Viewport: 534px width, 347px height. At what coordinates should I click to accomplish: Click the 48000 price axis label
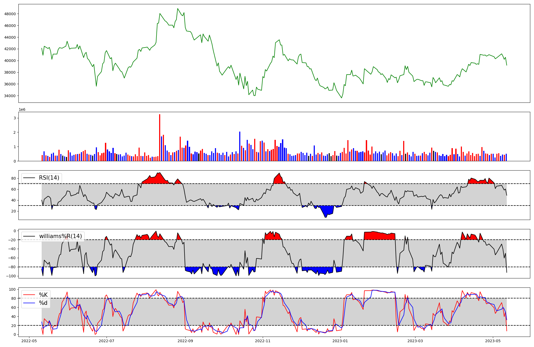(x=10, y=14)
